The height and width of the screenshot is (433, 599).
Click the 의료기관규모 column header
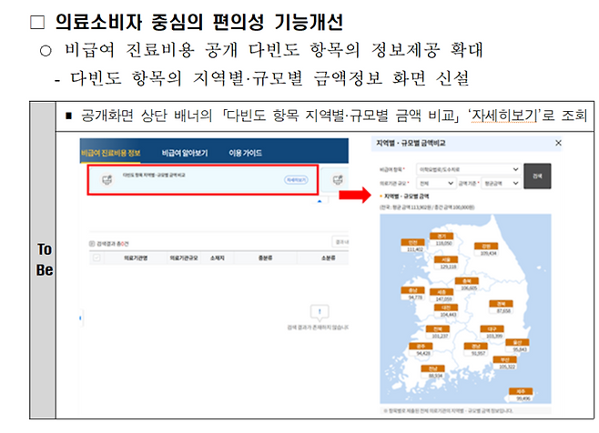184,258
